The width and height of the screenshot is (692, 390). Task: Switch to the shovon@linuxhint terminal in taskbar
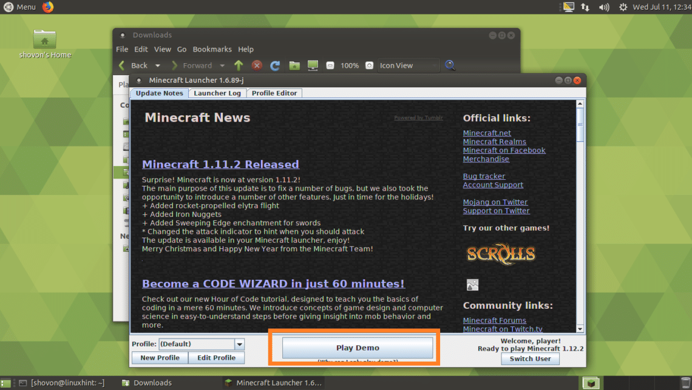point(62,383)
